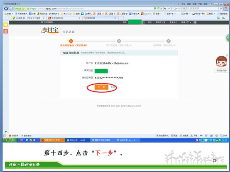The height and width of the screenshot is (172, 230).
Task: Open the address bar history dropdown arrow
Action: pyautogui.click(x=169, y=9)
